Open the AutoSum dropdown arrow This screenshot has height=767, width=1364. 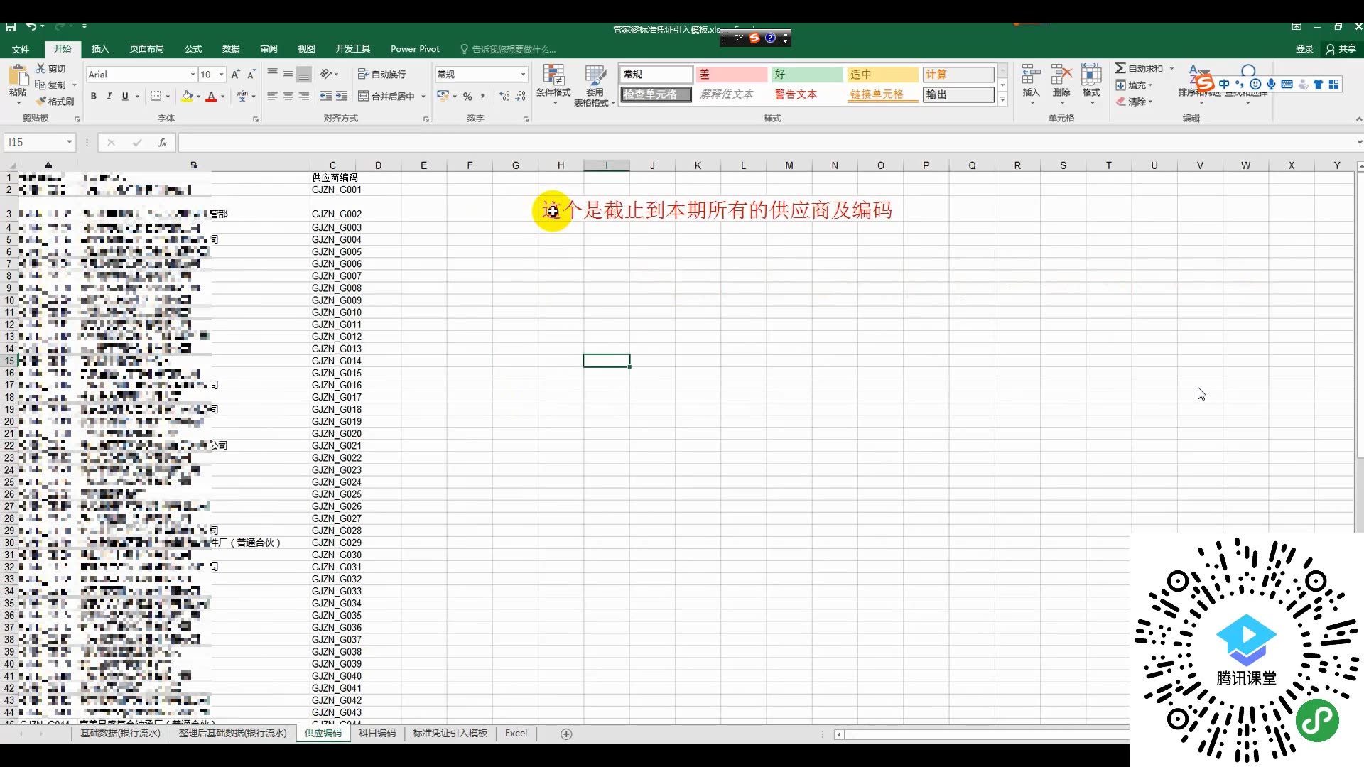[1171, 68]
